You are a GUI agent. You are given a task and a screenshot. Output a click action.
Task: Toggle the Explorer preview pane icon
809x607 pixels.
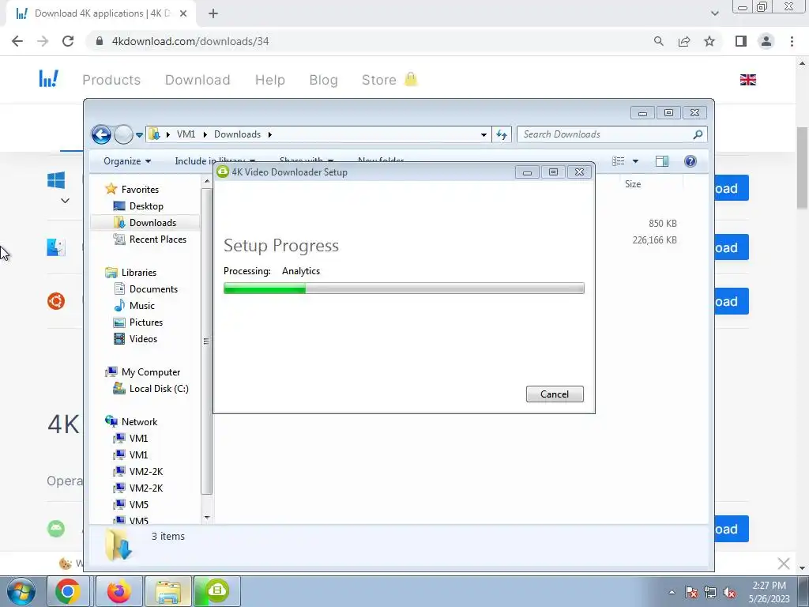(662, 161)
